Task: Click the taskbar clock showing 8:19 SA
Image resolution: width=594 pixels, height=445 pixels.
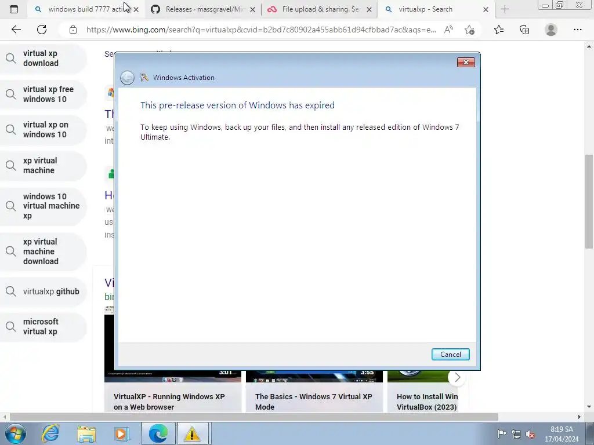Action: point(562,434)
